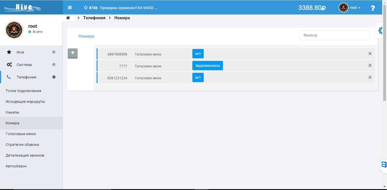The image size is (387, 190).
Task: Click the Номера panel heading
Action: (86, 36)
